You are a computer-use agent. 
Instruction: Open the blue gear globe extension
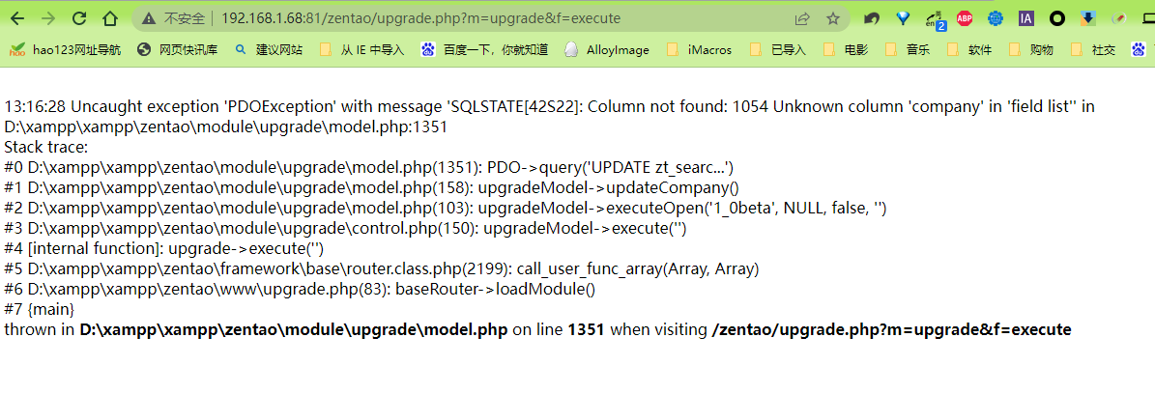click(x=996, y=18)
